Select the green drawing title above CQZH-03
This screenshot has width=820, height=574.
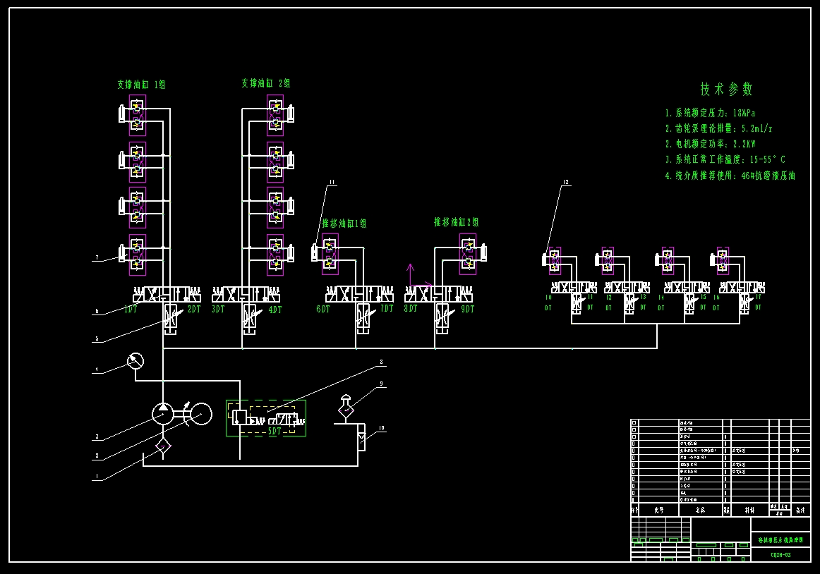780,540
